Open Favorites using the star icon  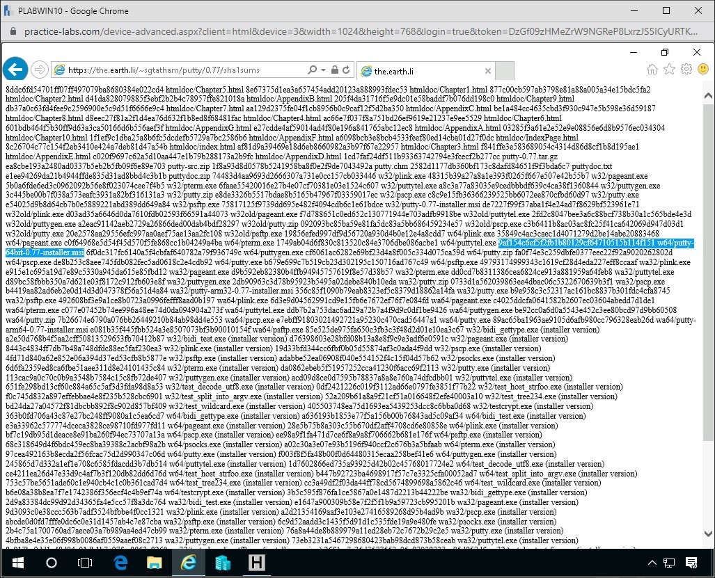pyautogui.click(x=668, y=69)
